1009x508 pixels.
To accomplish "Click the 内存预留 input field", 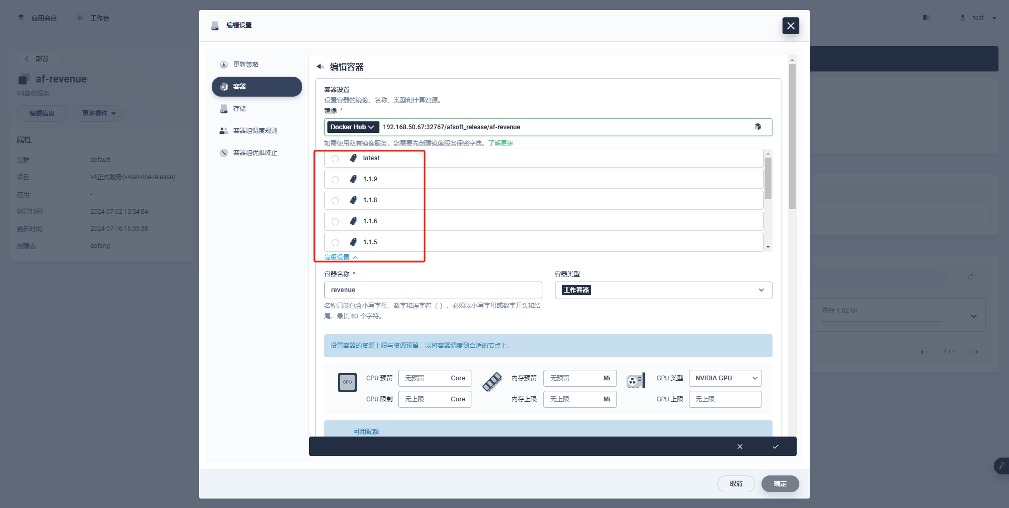I will [580, 378].
